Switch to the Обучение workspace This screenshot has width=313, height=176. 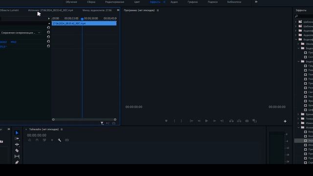click(71, 2)
